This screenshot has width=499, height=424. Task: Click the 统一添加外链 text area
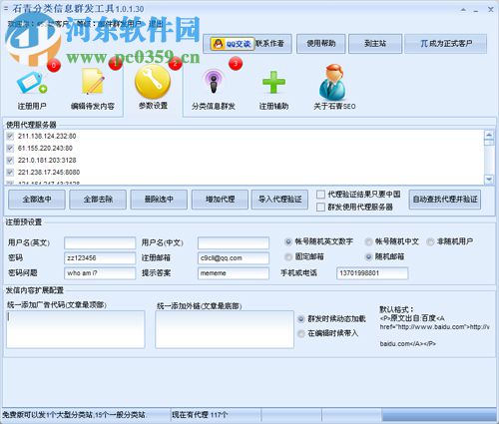click(x=225, y=329)
